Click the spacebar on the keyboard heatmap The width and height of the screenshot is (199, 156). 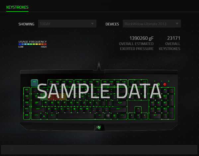tap(76, 116)
